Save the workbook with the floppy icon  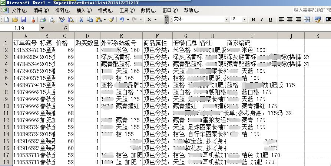(x=24, y=20)
